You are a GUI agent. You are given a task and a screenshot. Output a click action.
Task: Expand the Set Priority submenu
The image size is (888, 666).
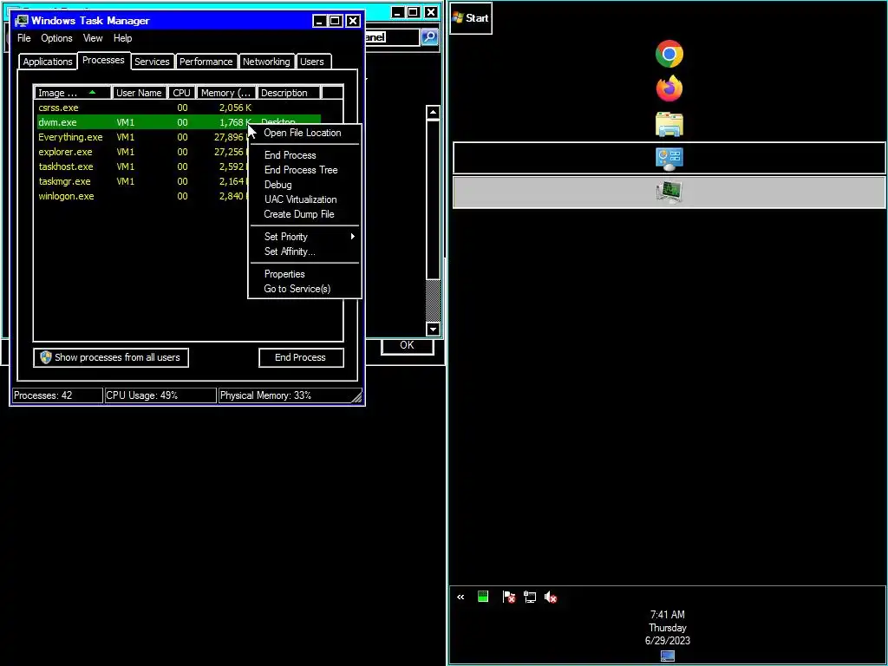(x=304, y=237)
